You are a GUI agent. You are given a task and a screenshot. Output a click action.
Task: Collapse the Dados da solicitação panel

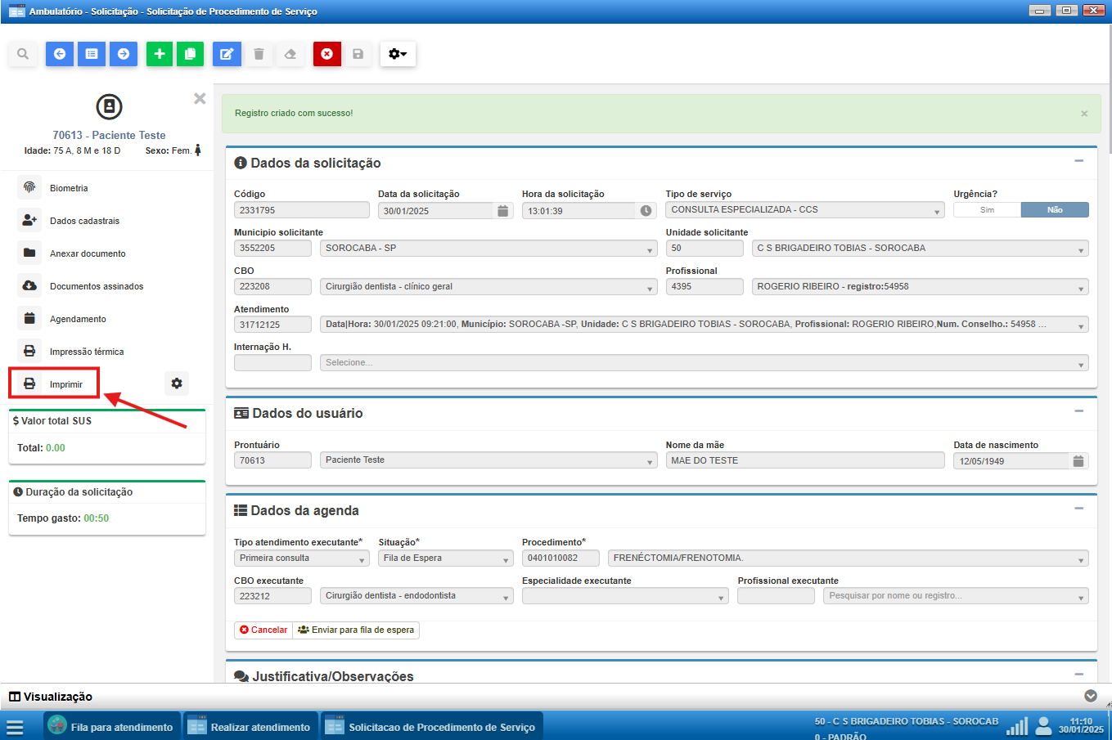coord(1078,162)
